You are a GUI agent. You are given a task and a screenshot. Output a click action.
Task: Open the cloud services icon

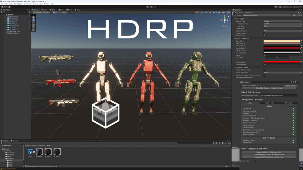click(x=9, y=7)
